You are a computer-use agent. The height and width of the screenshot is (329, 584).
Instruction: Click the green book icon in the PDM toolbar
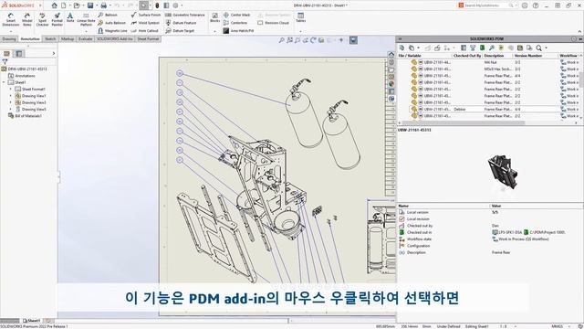click(x=482, y=48)
